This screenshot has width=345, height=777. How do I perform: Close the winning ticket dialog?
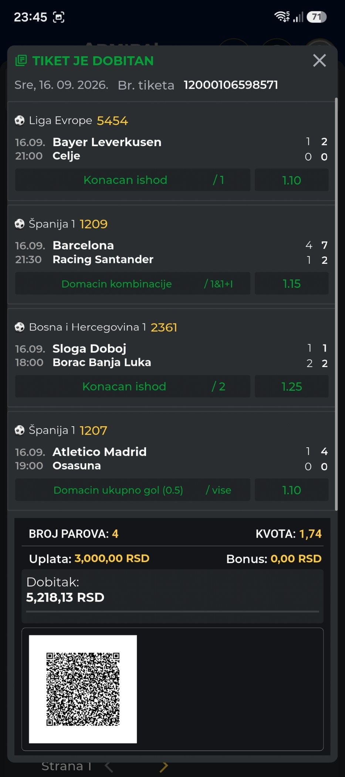[x=319, y=60]
